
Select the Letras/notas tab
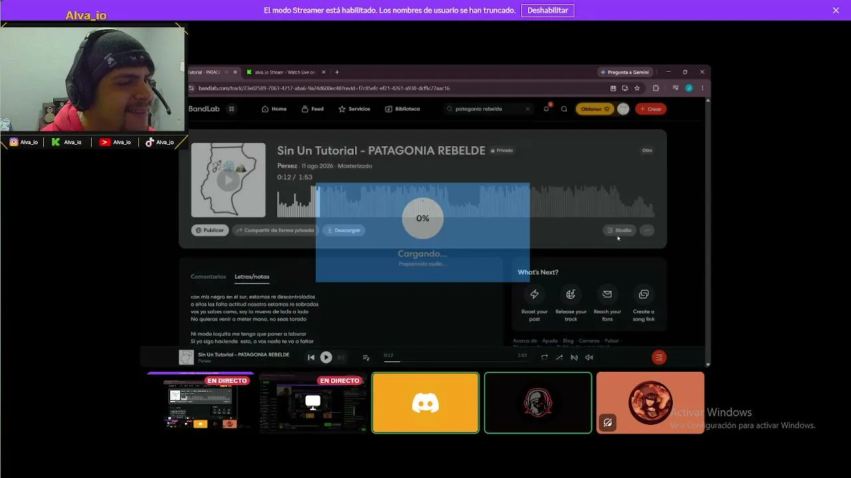coord(252,277)
